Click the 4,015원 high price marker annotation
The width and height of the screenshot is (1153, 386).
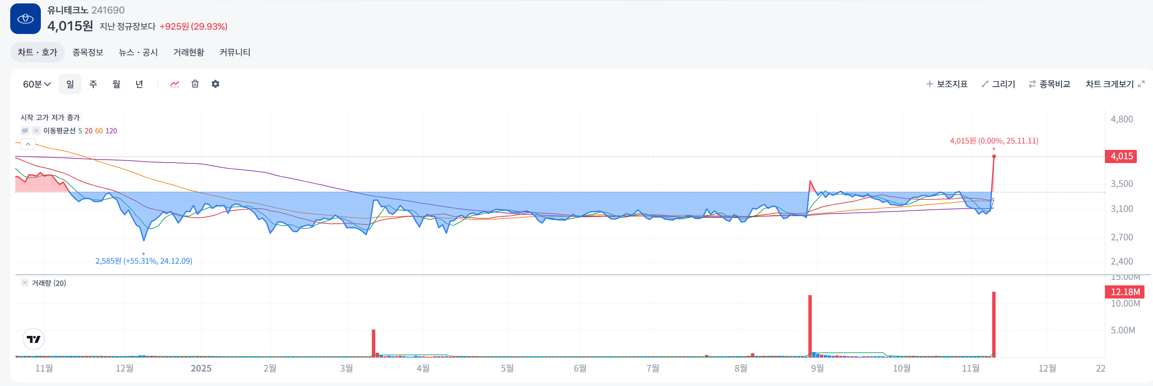click(x=994, y=141)
